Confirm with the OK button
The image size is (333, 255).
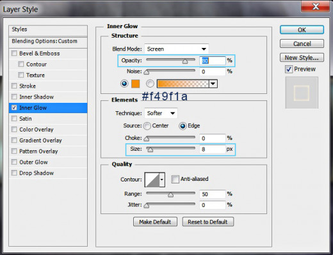click(302, 30)
